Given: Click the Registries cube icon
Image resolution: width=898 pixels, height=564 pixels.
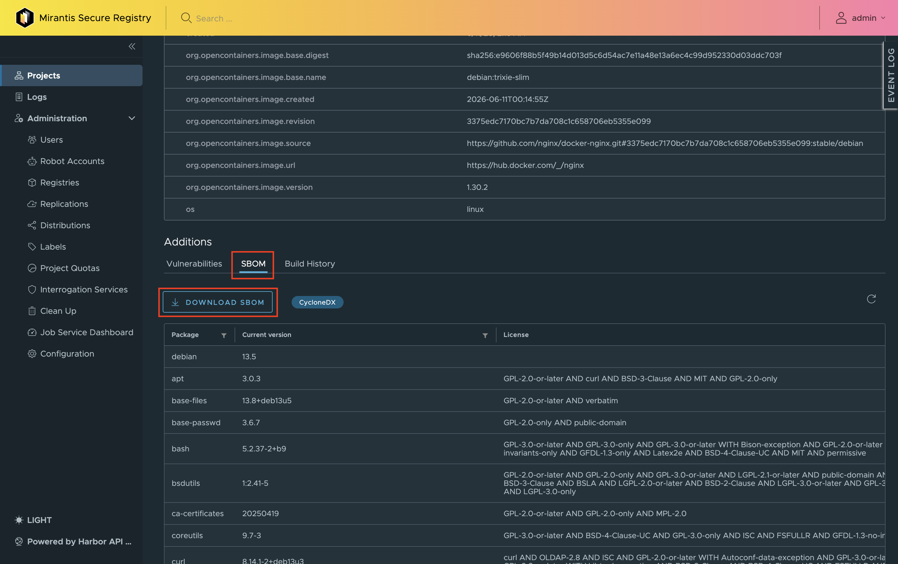Looking at the screenshot, I should 32,182.
